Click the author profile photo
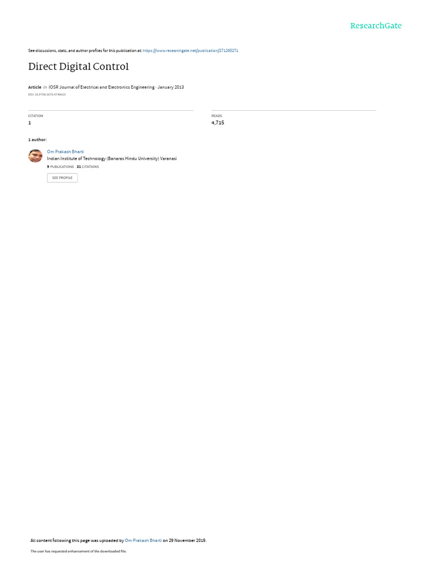Image resolution: width=423 pixels, height=564 pixels. (35, 156)
